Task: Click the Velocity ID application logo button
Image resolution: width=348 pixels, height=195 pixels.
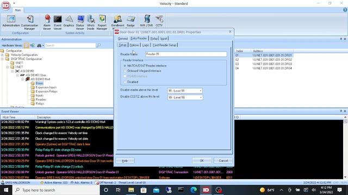Action: tap(6, 5)
